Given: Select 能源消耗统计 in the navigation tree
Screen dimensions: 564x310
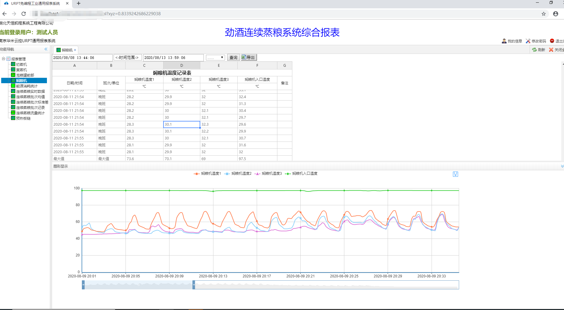Looking at the screenshot, I should coord(27,86).
